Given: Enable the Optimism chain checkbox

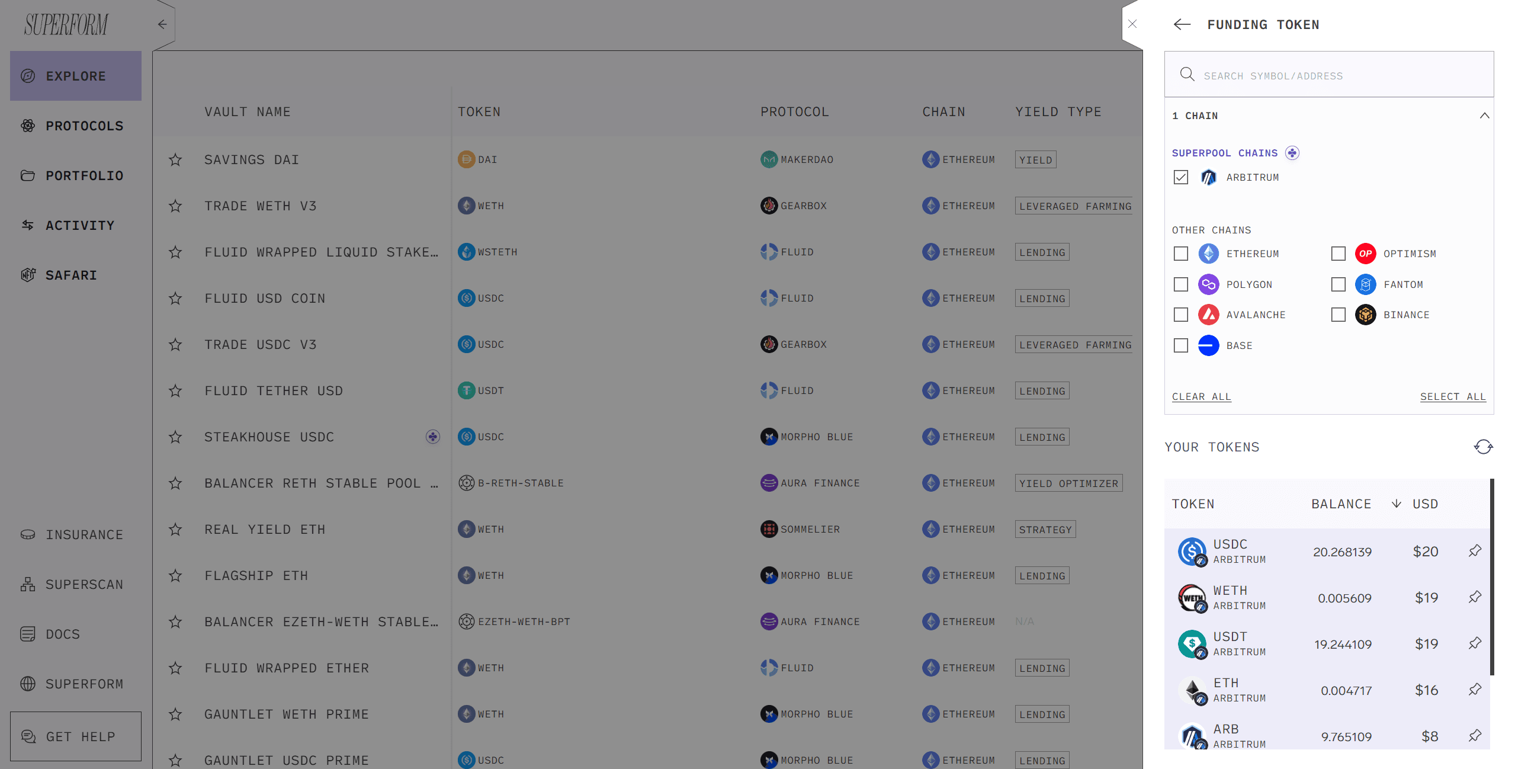Looking at the screenshot, I should click(1339, 254).
